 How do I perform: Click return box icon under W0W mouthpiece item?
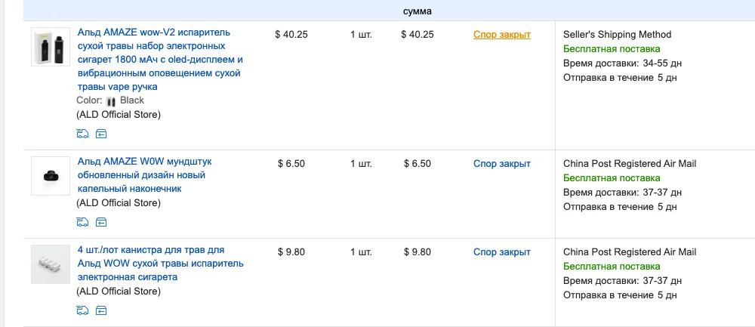[101, 222]
